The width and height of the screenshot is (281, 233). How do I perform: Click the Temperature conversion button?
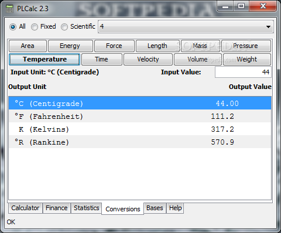44,59
